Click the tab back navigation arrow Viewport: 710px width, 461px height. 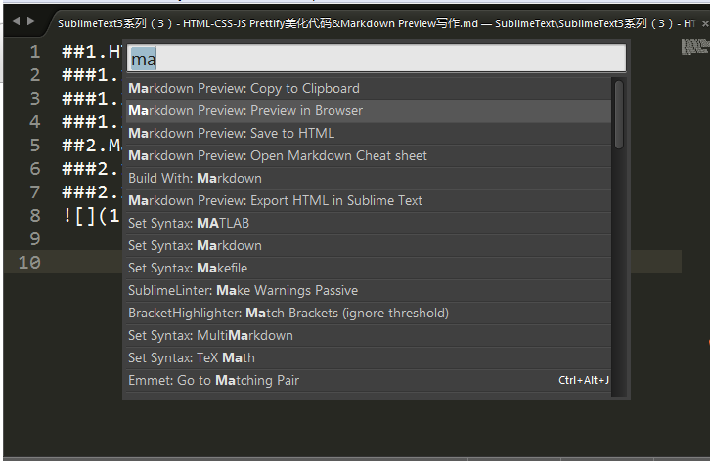click(x=16, y=21)
